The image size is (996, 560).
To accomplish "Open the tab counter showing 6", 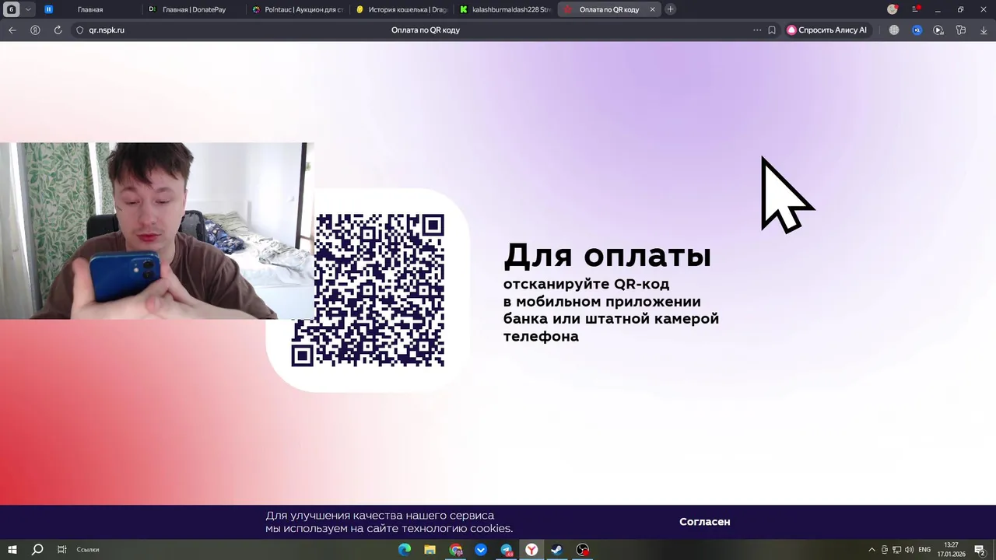I will 11,9.
